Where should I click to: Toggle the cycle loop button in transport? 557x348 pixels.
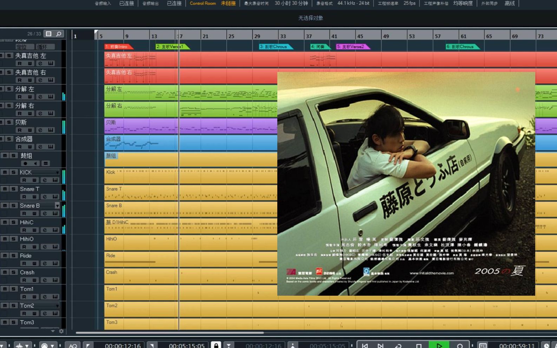pyautogui.click(x=398, y=346)
